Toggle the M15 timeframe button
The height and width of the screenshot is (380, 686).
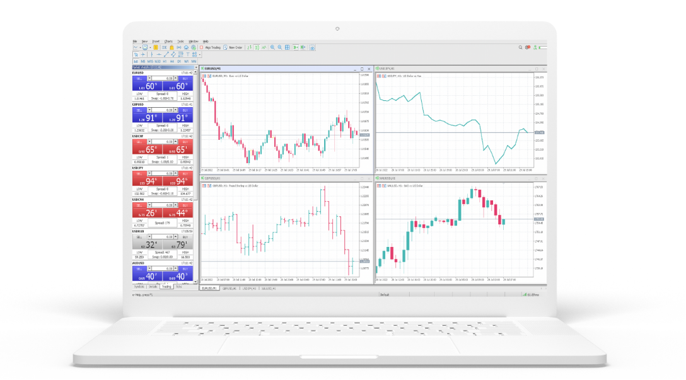[150, 61]
